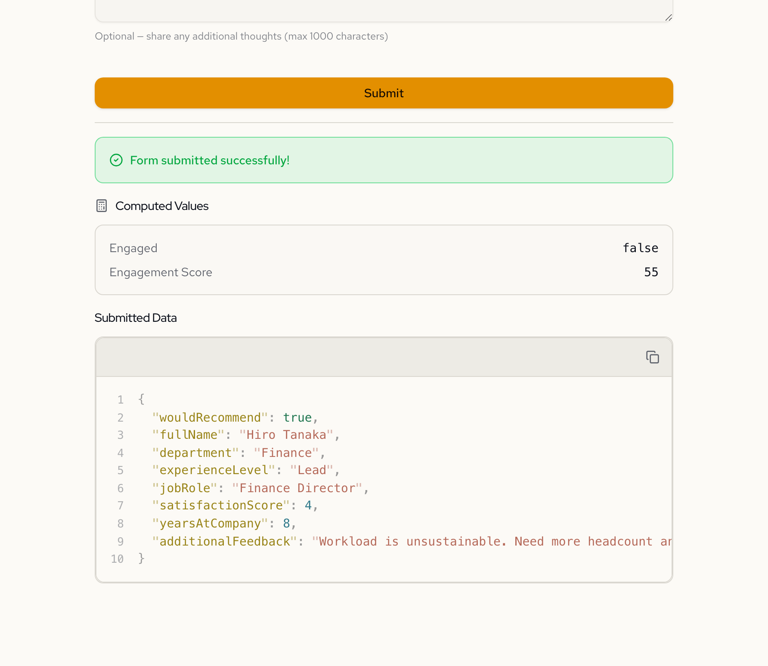Screen dimensions: 768x666
Task: Click the Engagement Score value 55
Action: click(651, 272)
